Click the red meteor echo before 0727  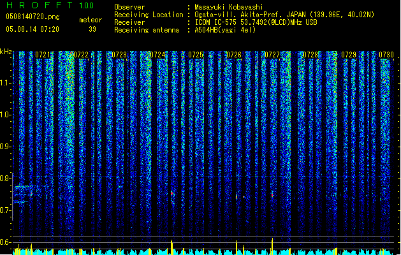[272, 195]
